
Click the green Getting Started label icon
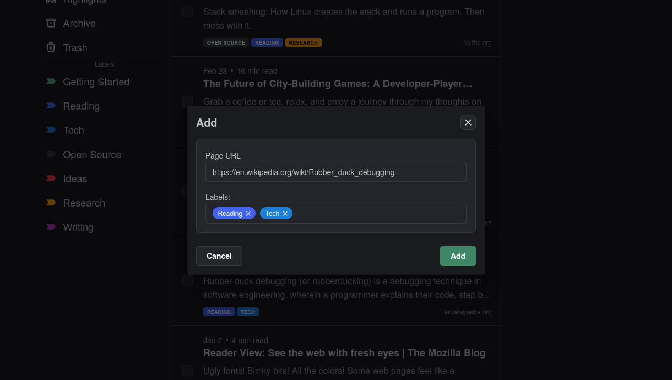point(51,82)
